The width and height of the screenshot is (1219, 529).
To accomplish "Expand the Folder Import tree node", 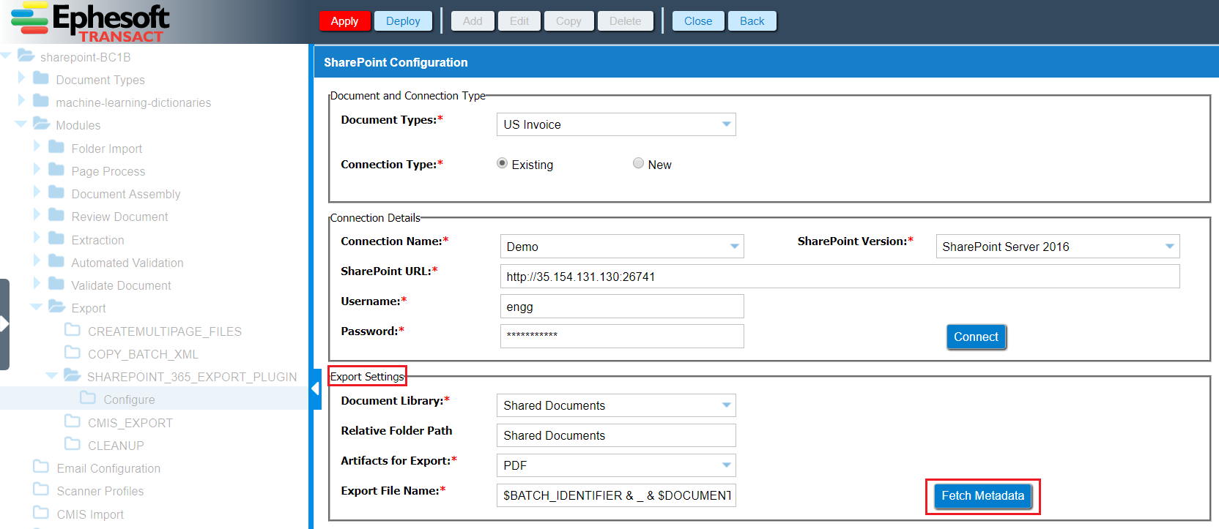I will [x=37, y=146].
